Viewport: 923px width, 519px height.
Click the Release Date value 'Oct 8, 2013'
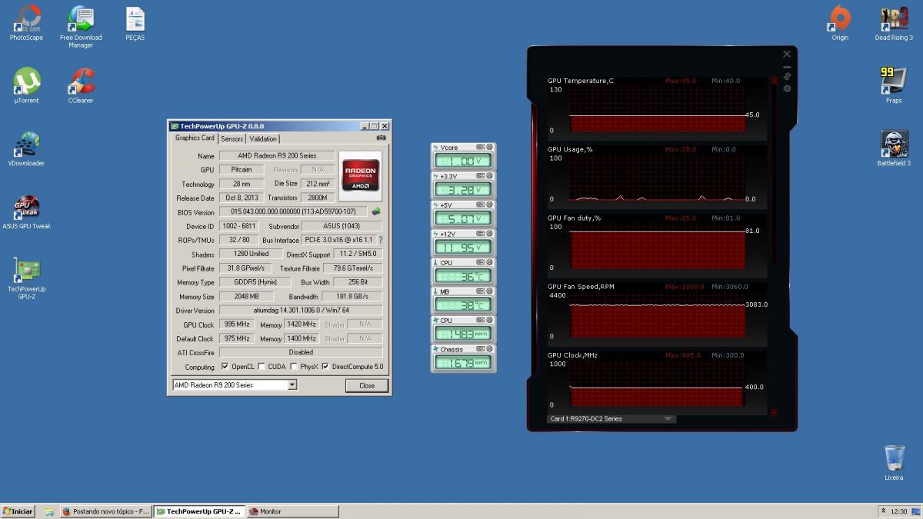pos(241,198)
